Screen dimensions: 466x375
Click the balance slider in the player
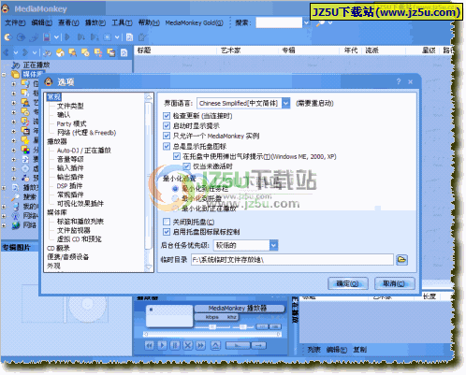tap(244, 327)
